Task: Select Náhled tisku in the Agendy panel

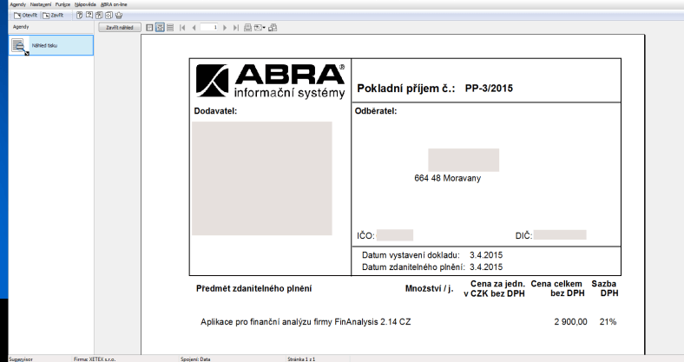Action: [x=51, y=45]
